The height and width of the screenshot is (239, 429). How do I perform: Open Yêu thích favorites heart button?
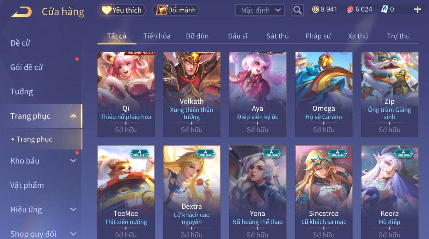coord(122,10)
